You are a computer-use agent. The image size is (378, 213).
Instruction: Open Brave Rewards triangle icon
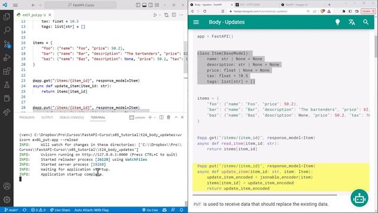pyautogui.click(x=329, y=11)
